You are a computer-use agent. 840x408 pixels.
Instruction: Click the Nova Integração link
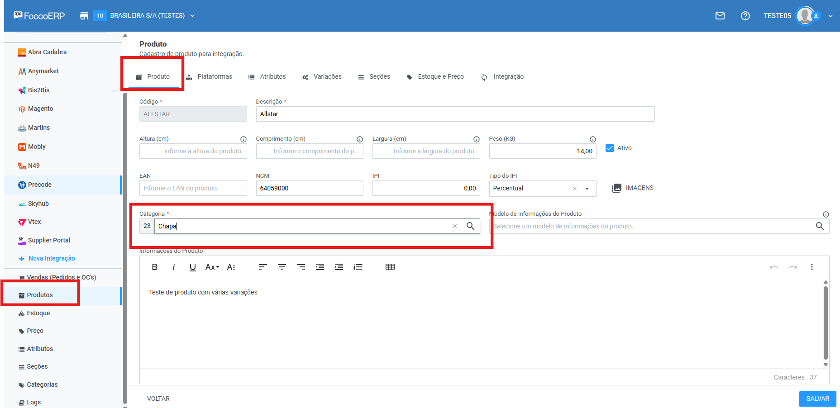point(51,258)
